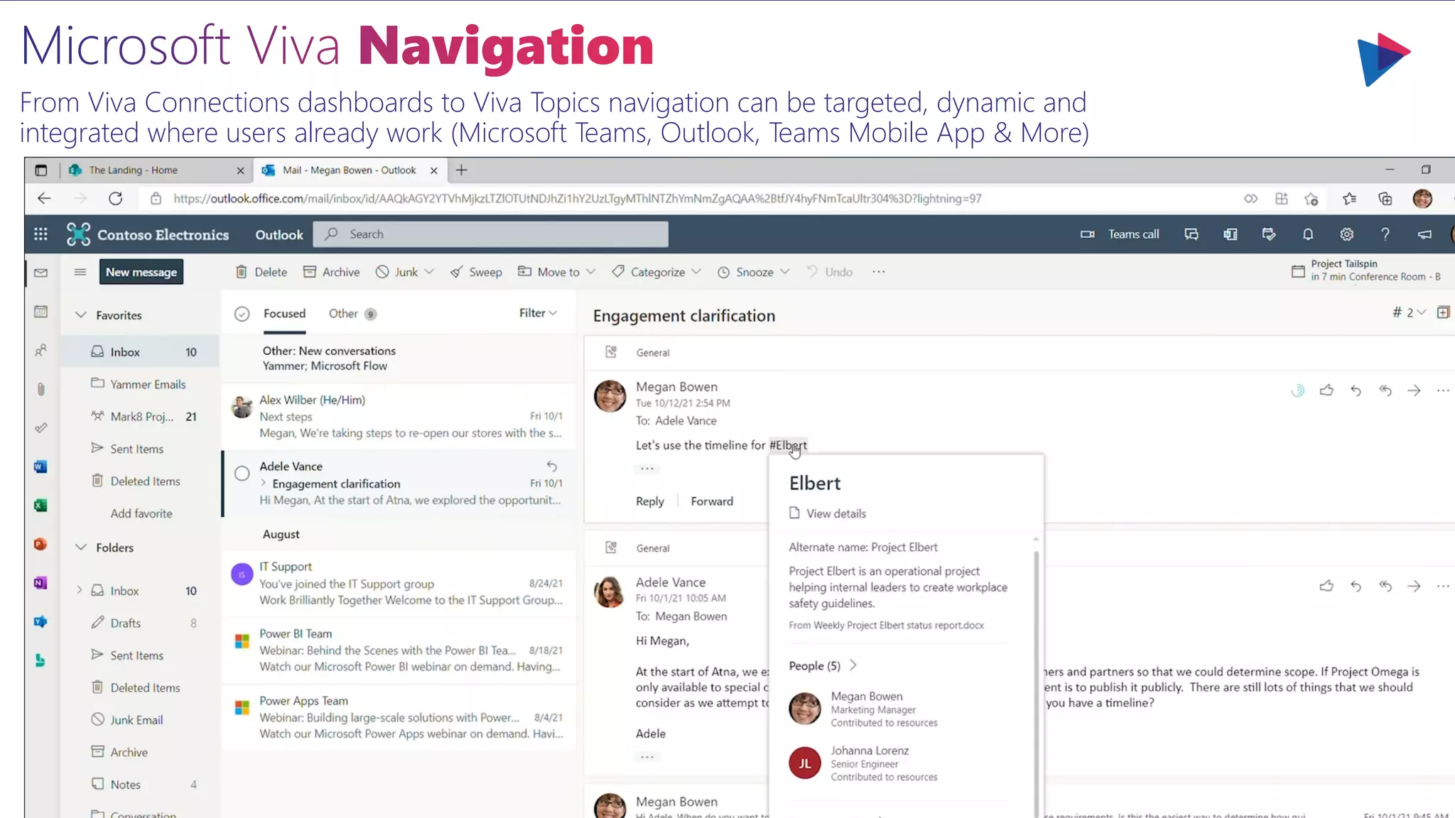This screenshot has height=818, width=1455.
Task: Open Files attachment icon in left rail
Action: point(40,389)
